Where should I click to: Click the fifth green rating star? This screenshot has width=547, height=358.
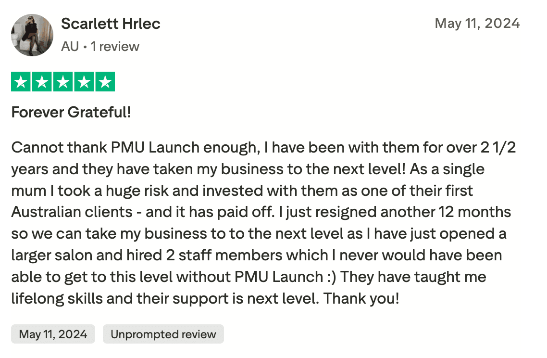(105, 82)
